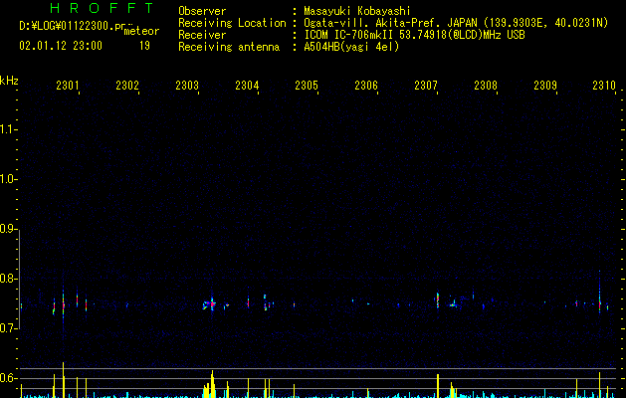Click the 2307 time marker

click(426, 86)
